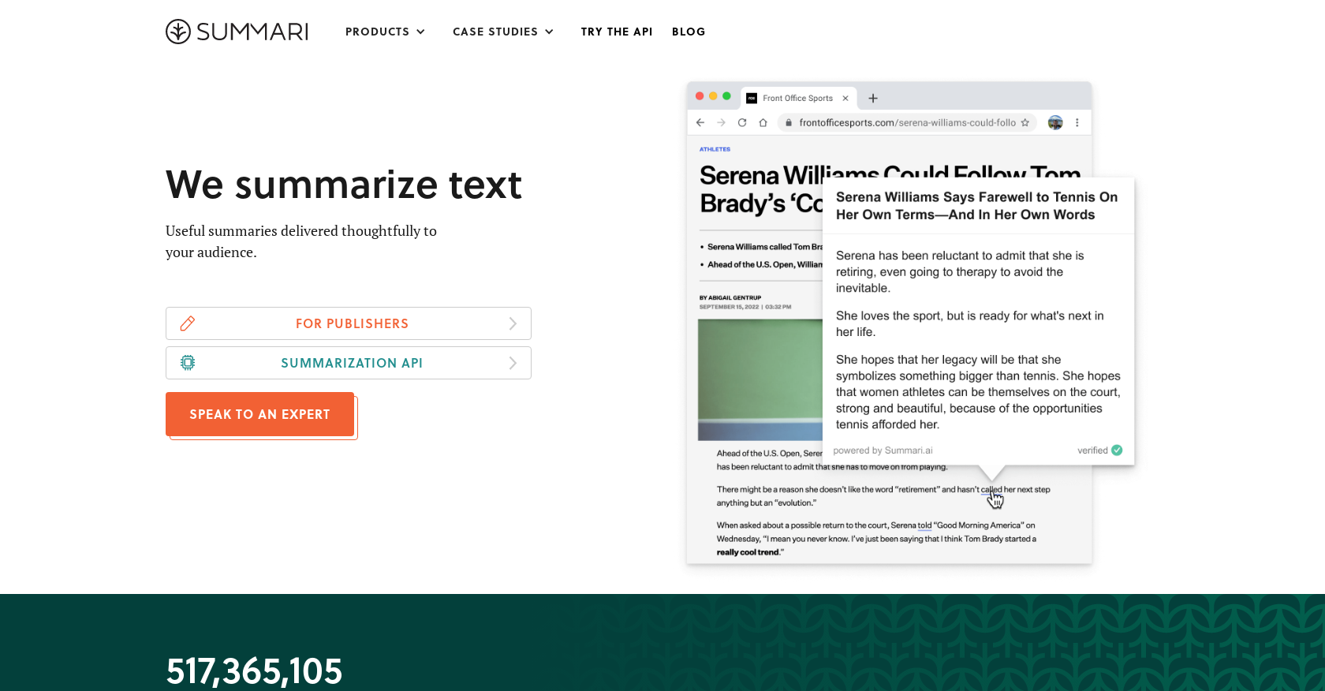Click the powered by Summari.ai text

(x=883, y=450)
